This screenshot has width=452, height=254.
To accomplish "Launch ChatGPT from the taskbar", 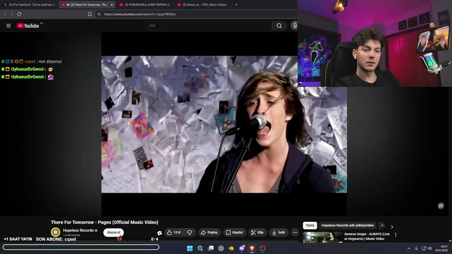I will pos(221,248).
